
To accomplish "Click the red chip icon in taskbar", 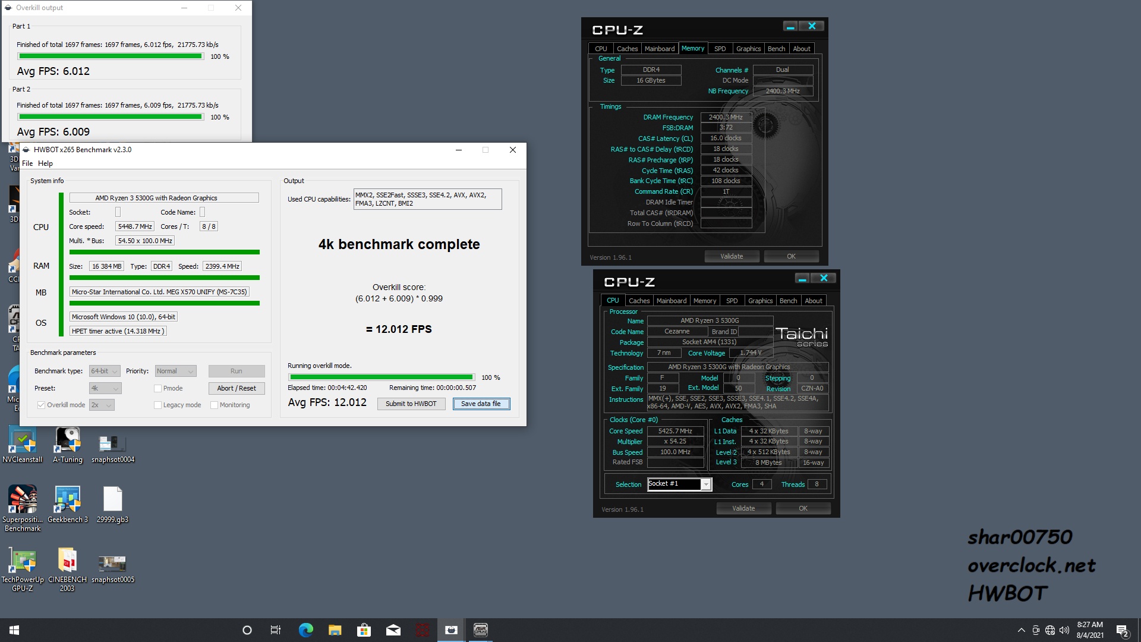I will [x=423, y=630].
